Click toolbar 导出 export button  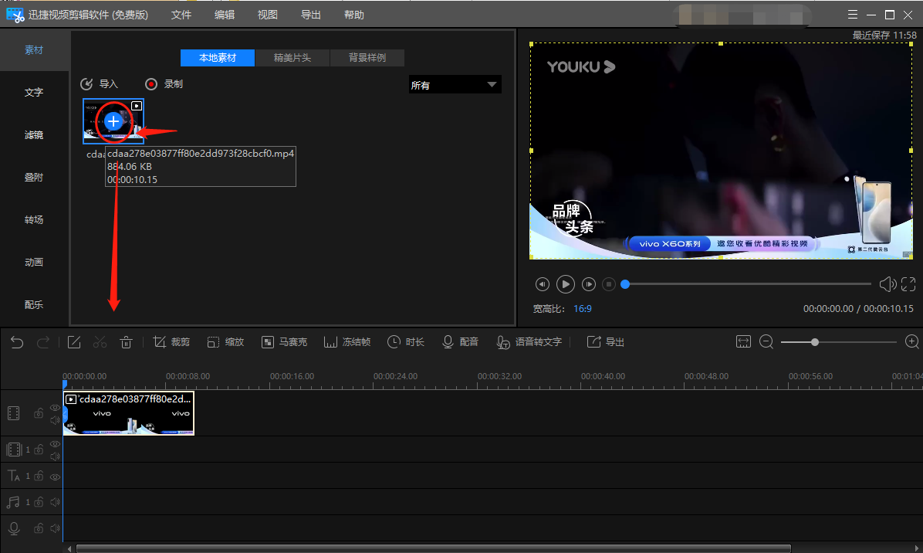tap(606, 342)
